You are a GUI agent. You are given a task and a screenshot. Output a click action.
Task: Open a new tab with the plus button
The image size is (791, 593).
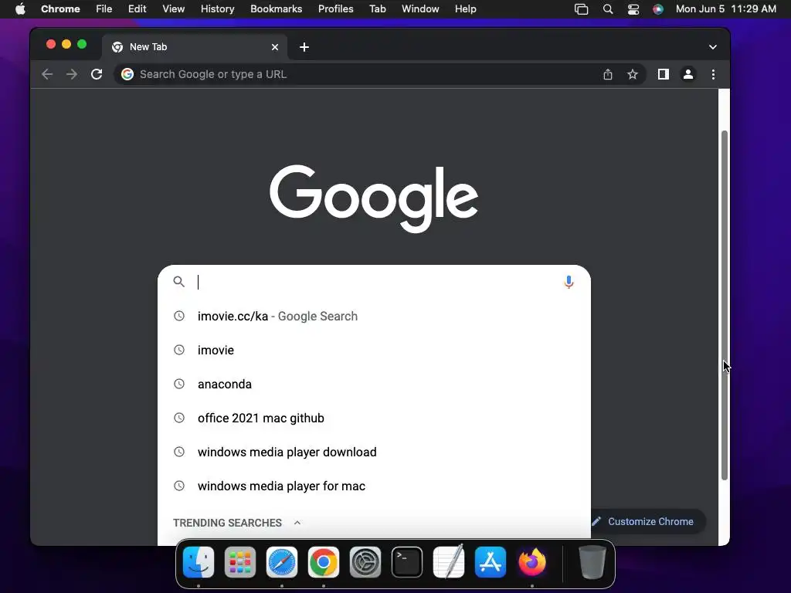[304, 47]
